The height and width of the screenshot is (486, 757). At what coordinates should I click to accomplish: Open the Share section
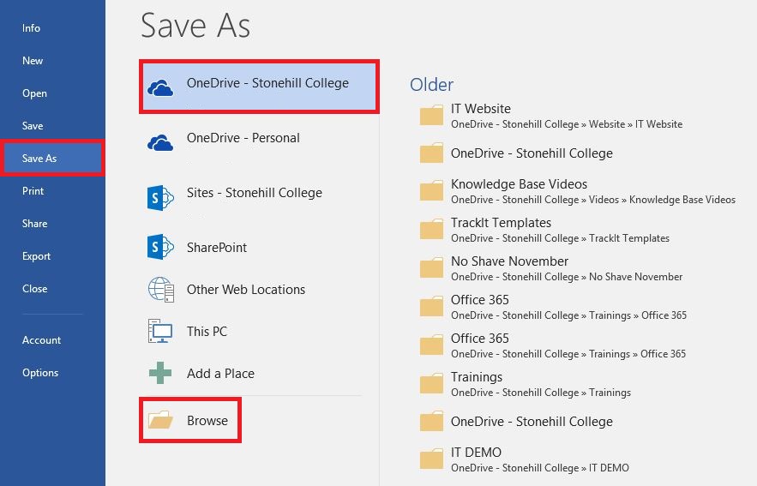(34, 224)
